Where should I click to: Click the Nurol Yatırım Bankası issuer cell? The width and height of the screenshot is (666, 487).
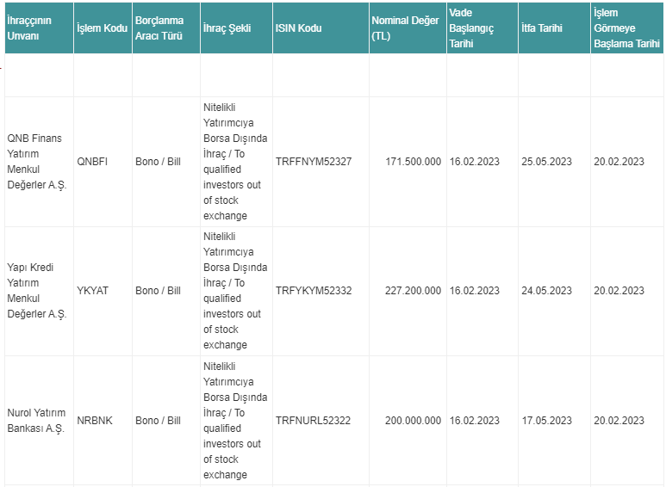[35, 421]
